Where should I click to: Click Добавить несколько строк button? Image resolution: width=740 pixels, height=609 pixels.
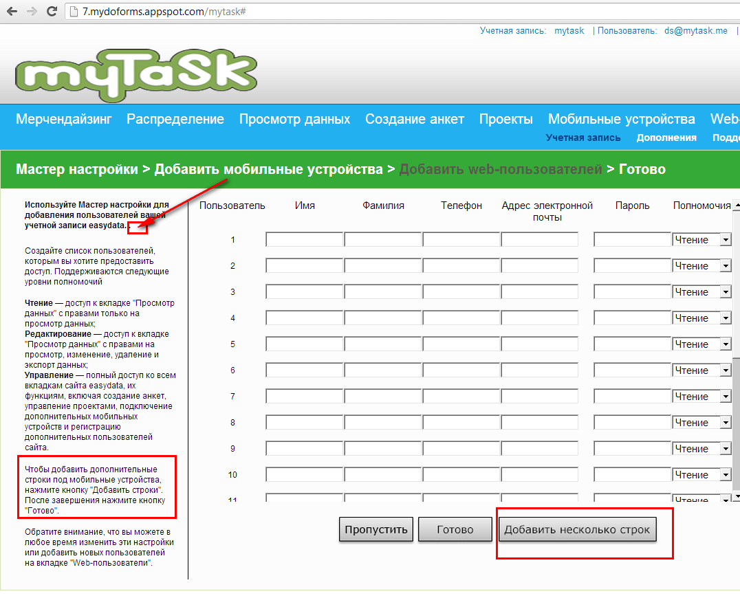tap(577, 530)
